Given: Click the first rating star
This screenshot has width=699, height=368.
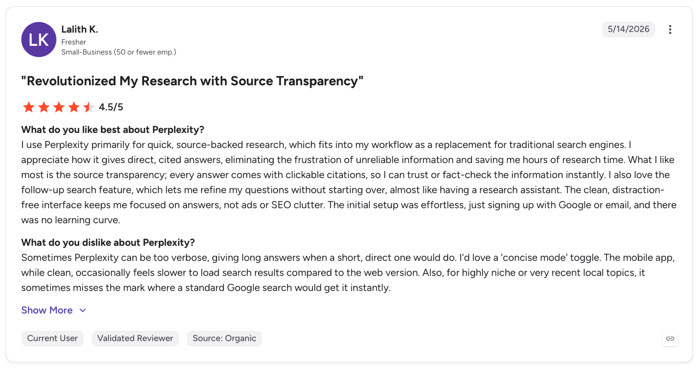Looking at the screenshot, I should coord(29,107).
